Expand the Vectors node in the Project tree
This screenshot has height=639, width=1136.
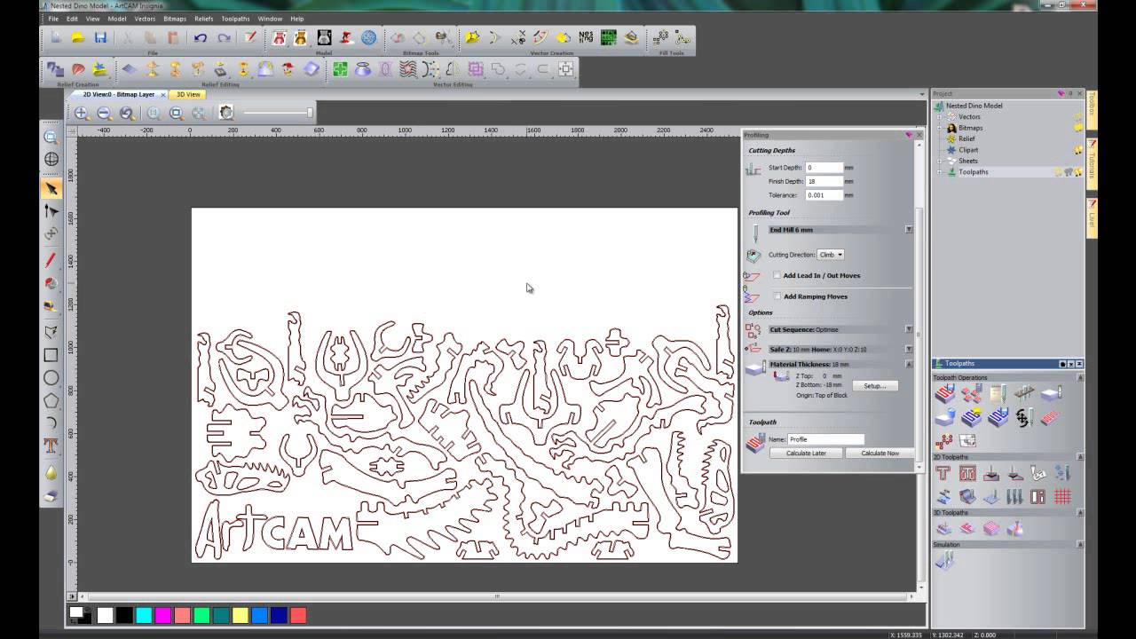point(940,116)
